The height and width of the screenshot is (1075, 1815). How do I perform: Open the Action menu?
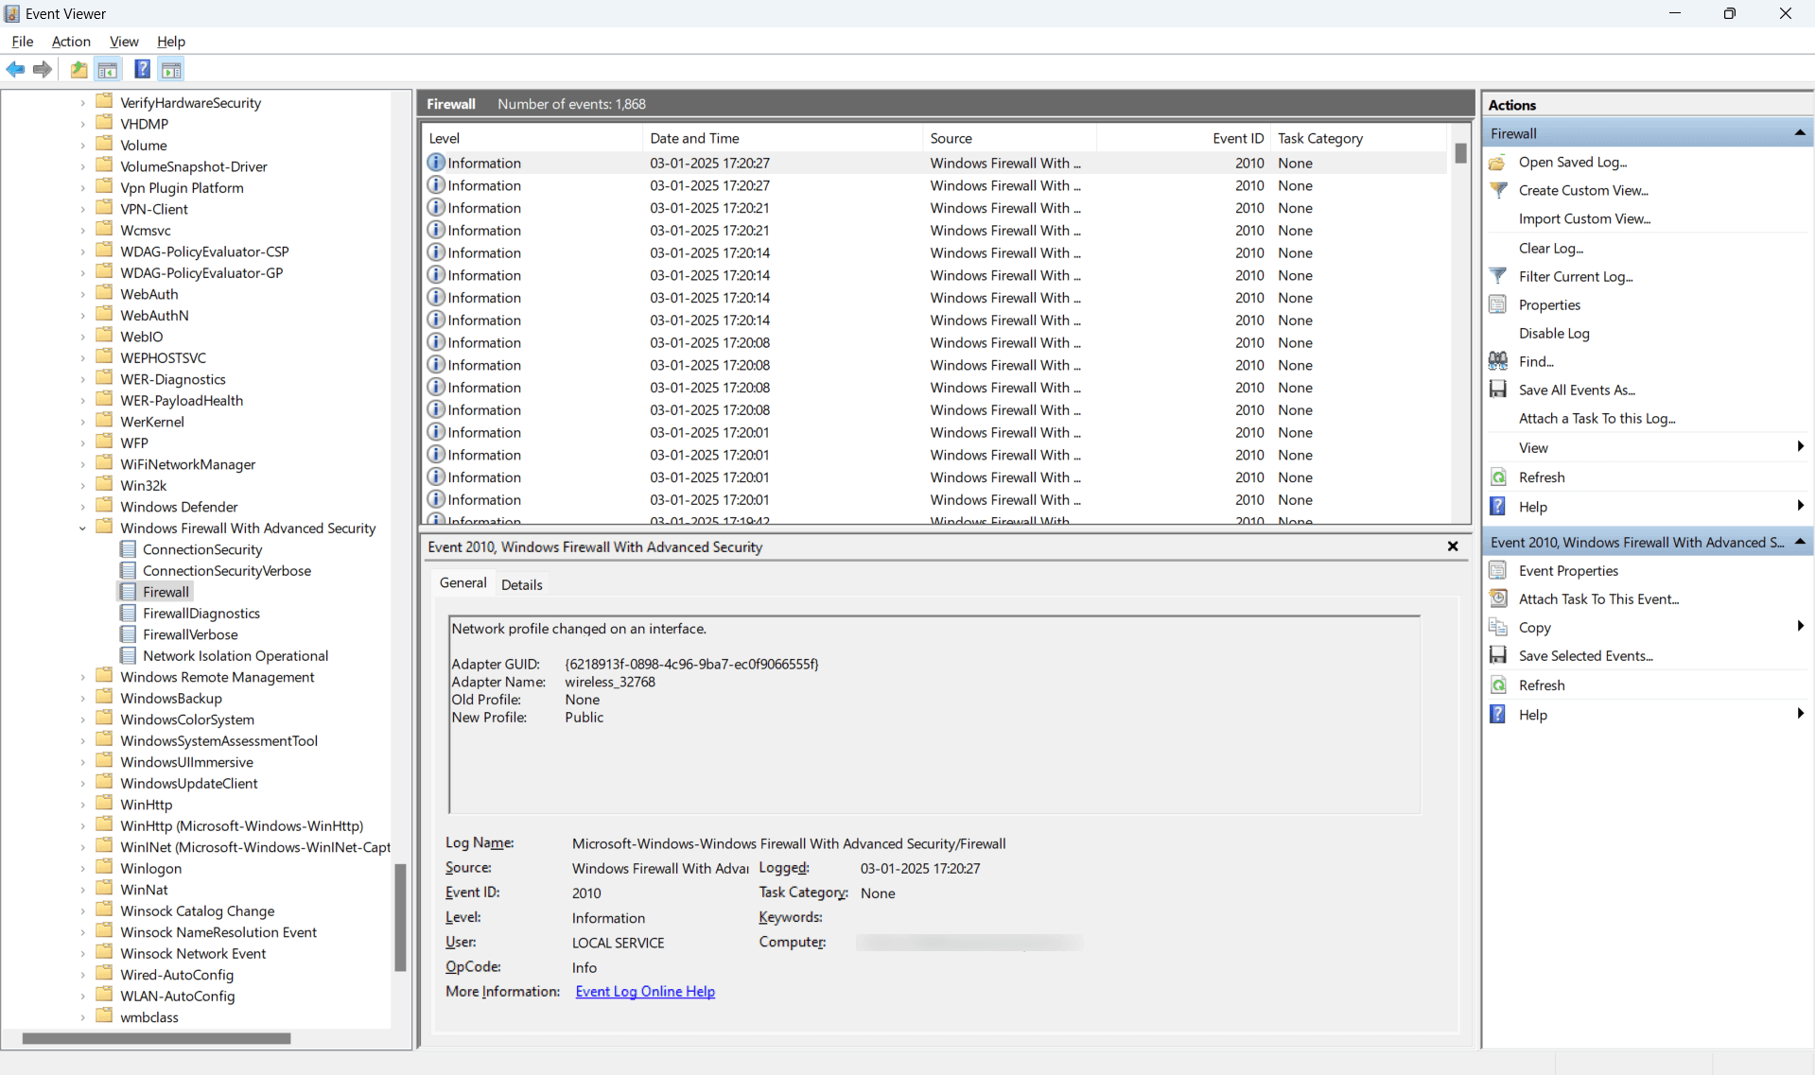pyautogui.click(x=70, y=42)
